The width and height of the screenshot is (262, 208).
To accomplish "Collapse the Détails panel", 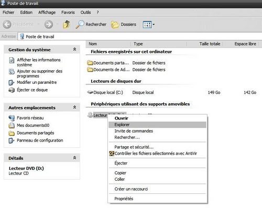I will click(74, 158).
